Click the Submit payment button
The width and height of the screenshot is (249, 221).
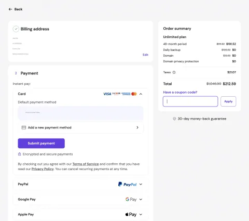click(x=41, y=144)
